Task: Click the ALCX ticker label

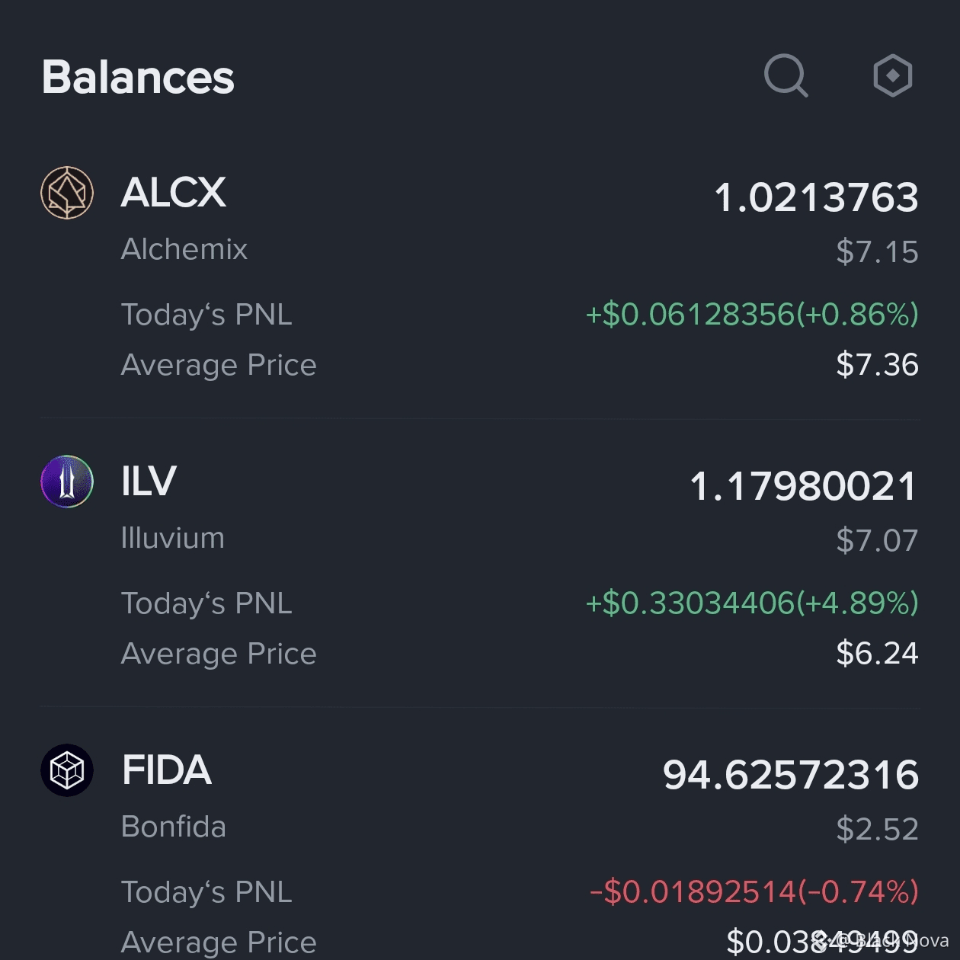Action: pyautogui.click(x=173, y=193)
